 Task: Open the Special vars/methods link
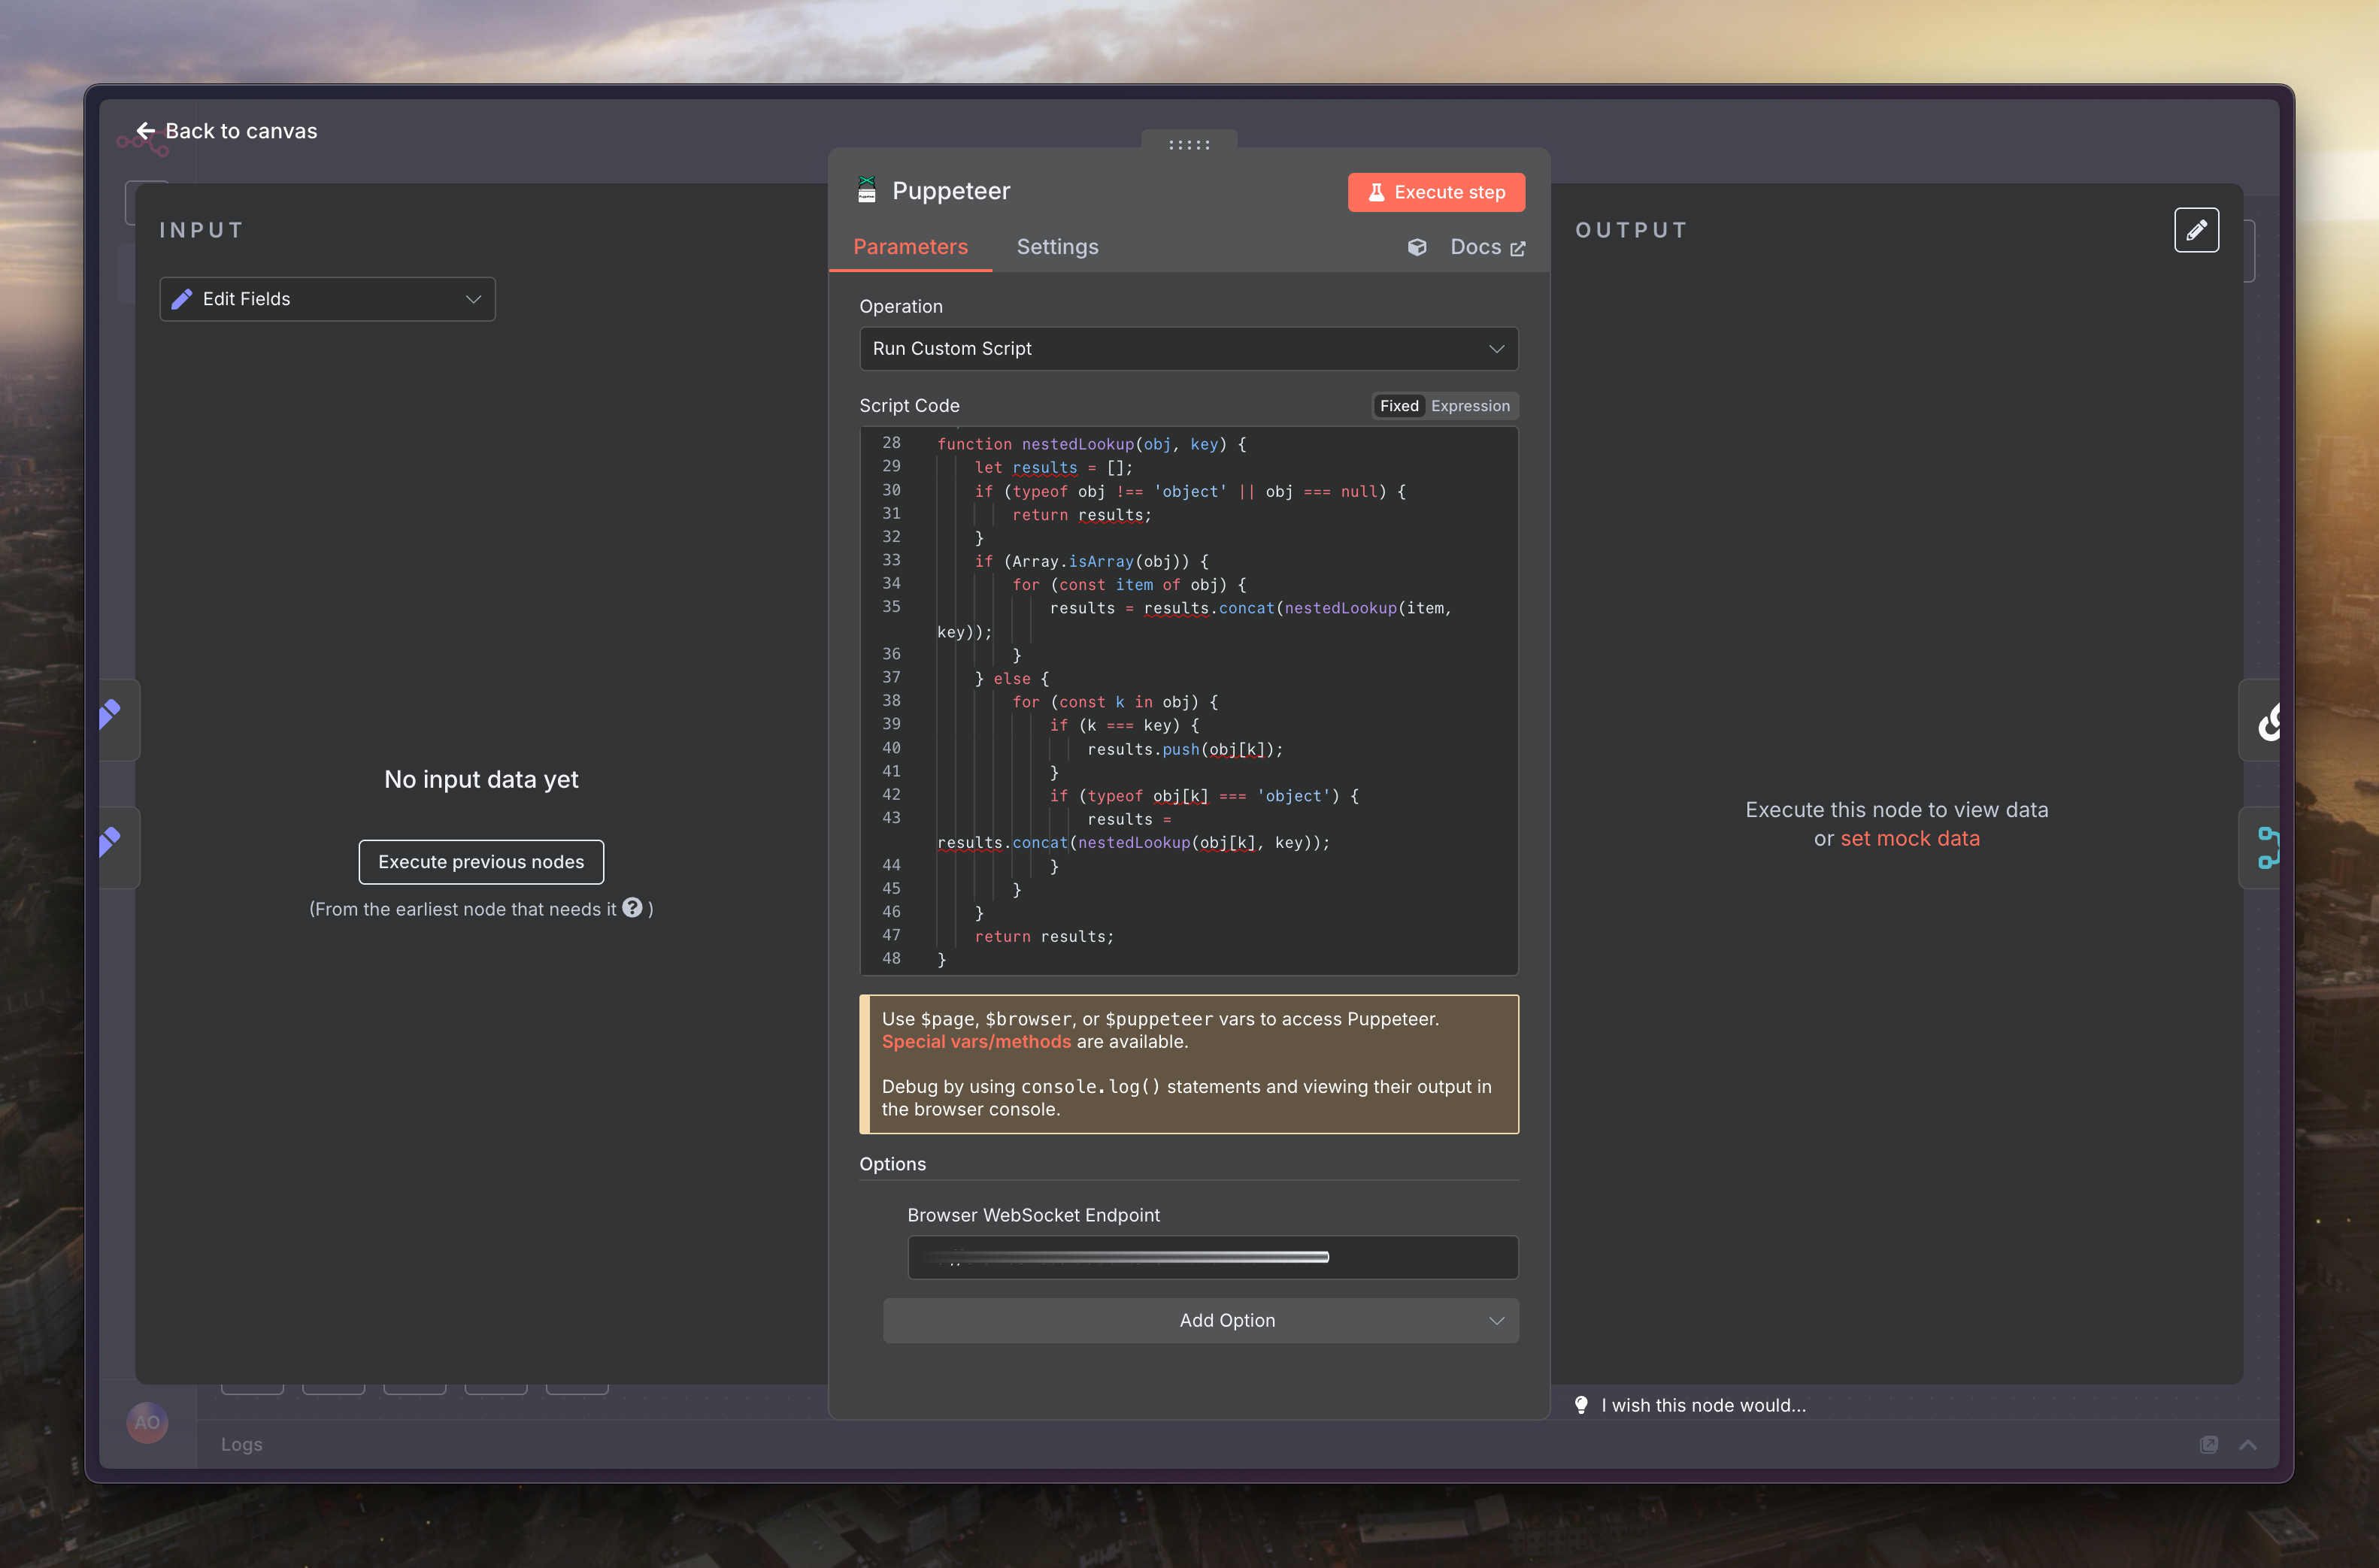976,1041
